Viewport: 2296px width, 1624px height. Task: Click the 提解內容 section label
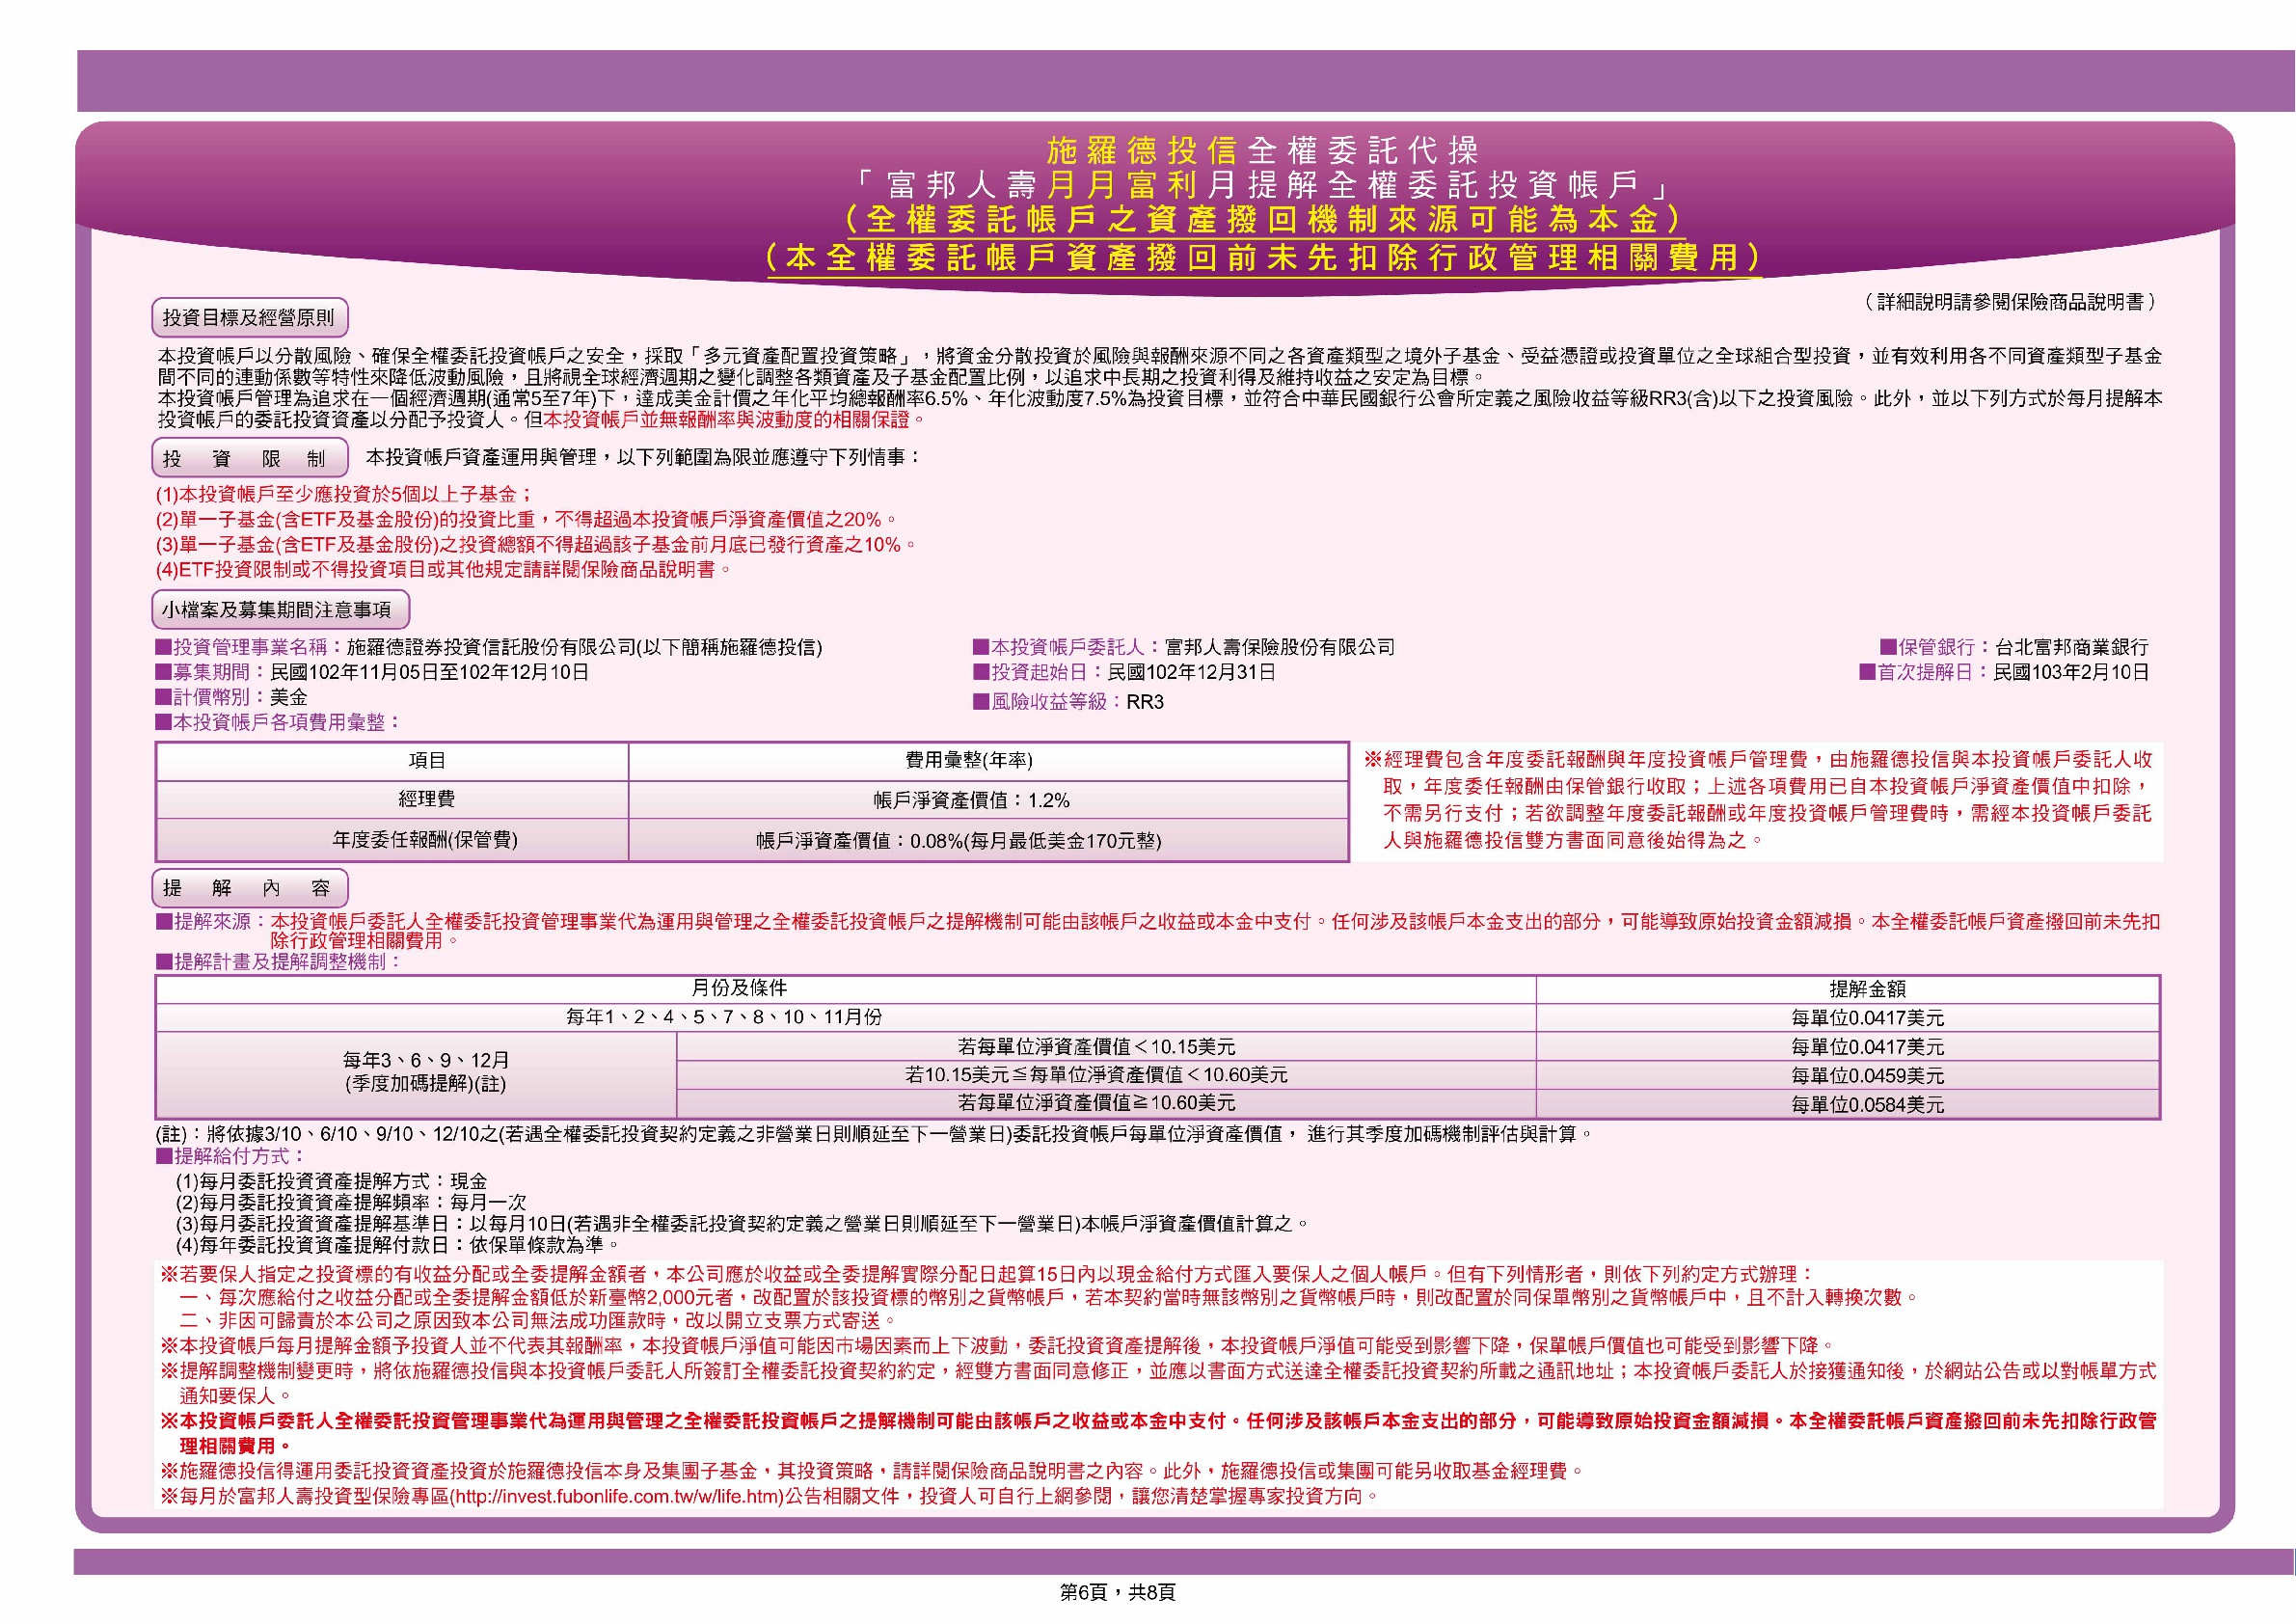(x=249, y=888)
